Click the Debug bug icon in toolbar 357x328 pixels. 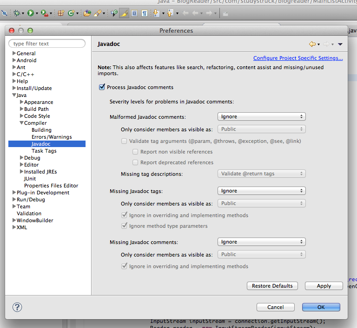click(x=18, y=13)
